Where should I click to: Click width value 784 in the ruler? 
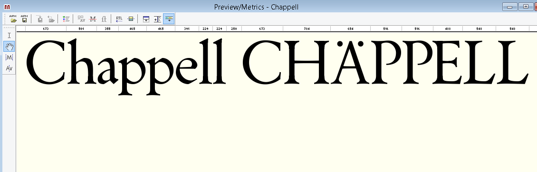coord(307,29)
